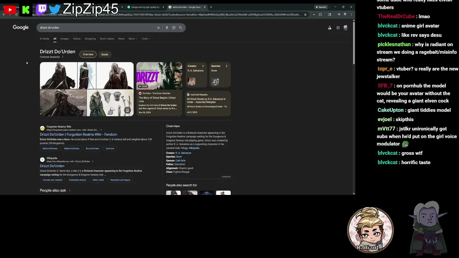The image size is (459, 258).
Task: Select the Images search tab
Action: tap(65, 39)
